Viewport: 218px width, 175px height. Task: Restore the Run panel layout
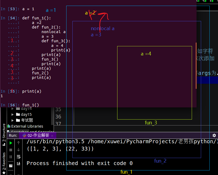[x=11, y=166]
